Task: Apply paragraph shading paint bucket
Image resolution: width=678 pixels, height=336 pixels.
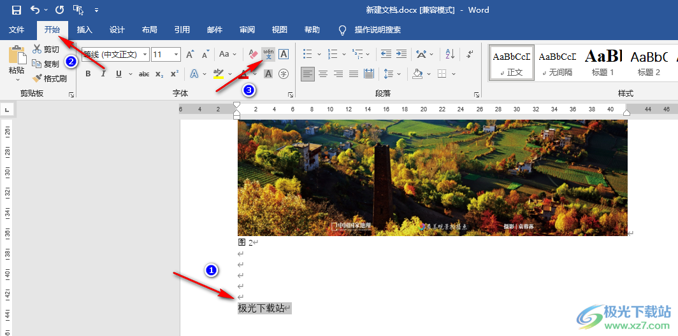Action: 418,74
